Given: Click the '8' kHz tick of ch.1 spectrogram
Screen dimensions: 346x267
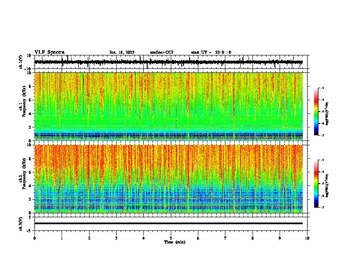Looking at the screenshot, I should (30, 86).
